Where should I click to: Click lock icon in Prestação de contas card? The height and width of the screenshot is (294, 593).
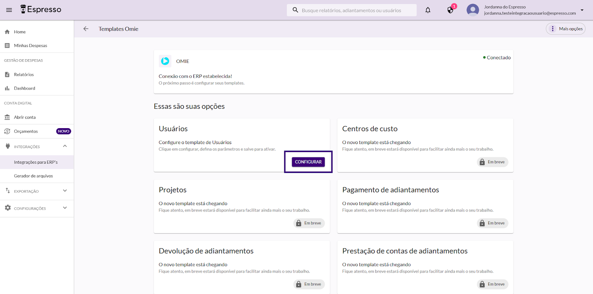[x=482, y=284]
